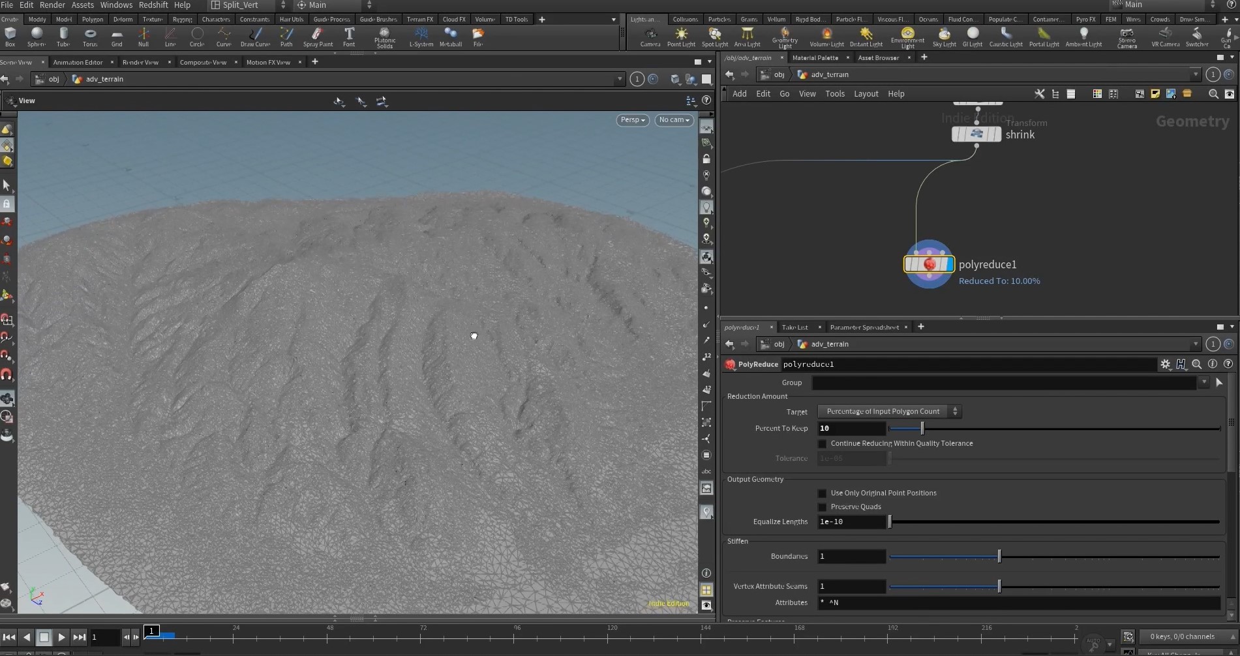Open the gear settings icon in the PolyReduce panel
Viewport: 1240px width, 656px height.
point(1166,364)
